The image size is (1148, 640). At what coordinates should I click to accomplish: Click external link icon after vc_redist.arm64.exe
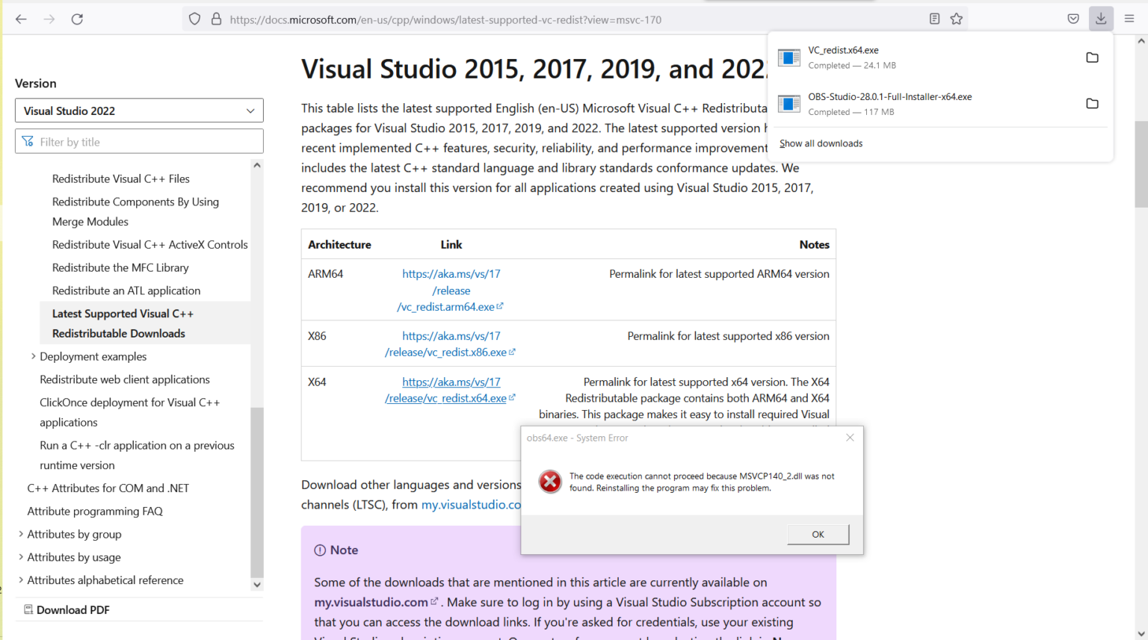coord(500,306)
